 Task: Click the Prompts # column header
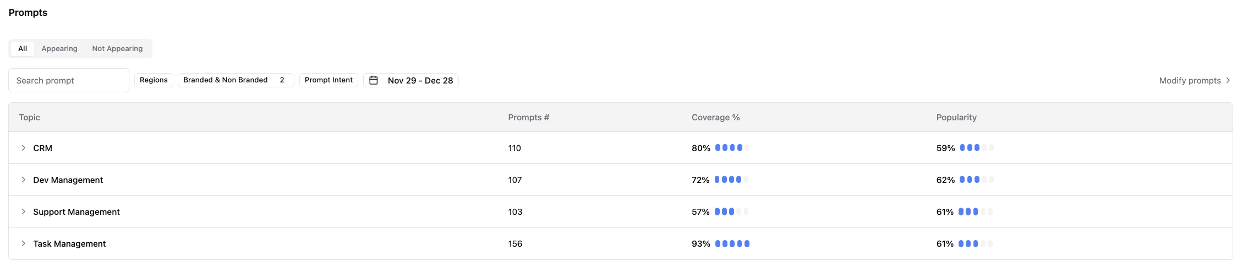pyautogui.click(x=528, y=117)
